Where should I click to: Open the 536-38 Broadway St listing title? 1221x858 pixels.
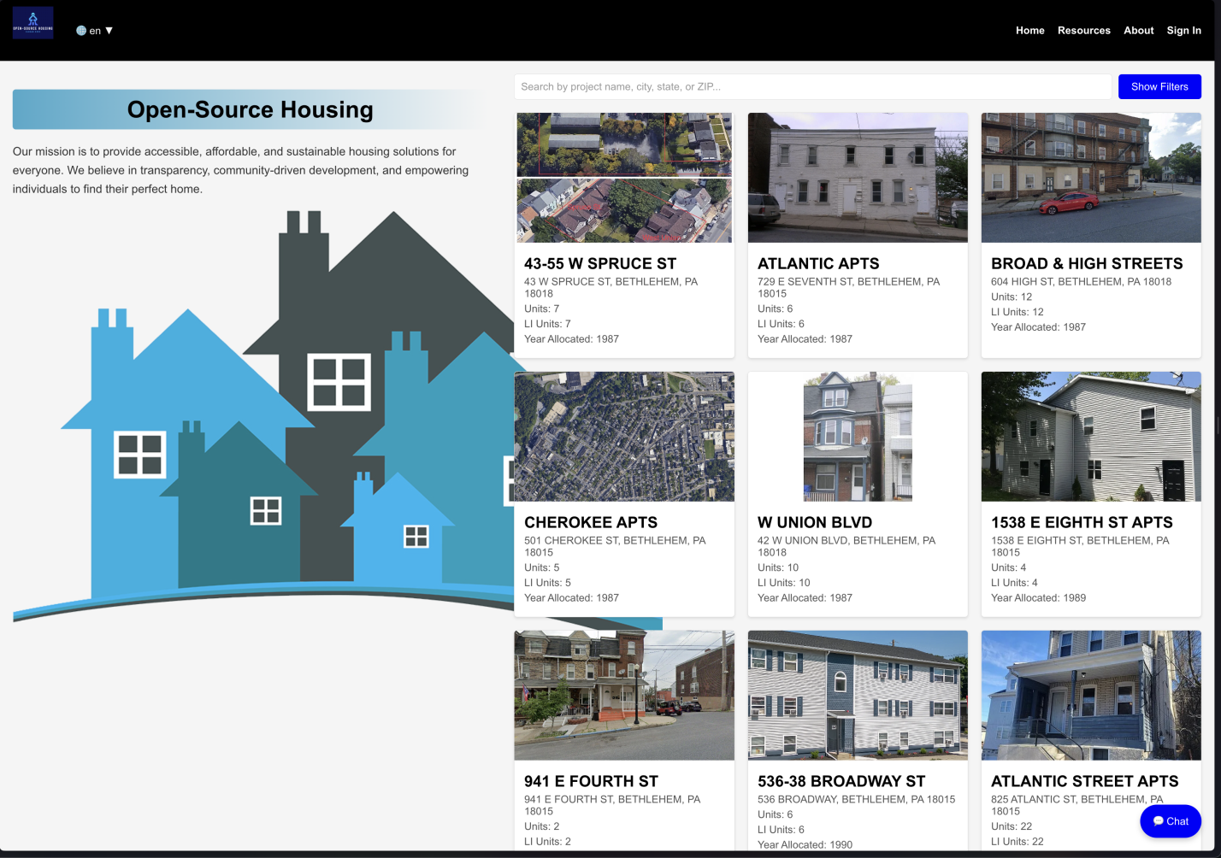coord(841,781)
